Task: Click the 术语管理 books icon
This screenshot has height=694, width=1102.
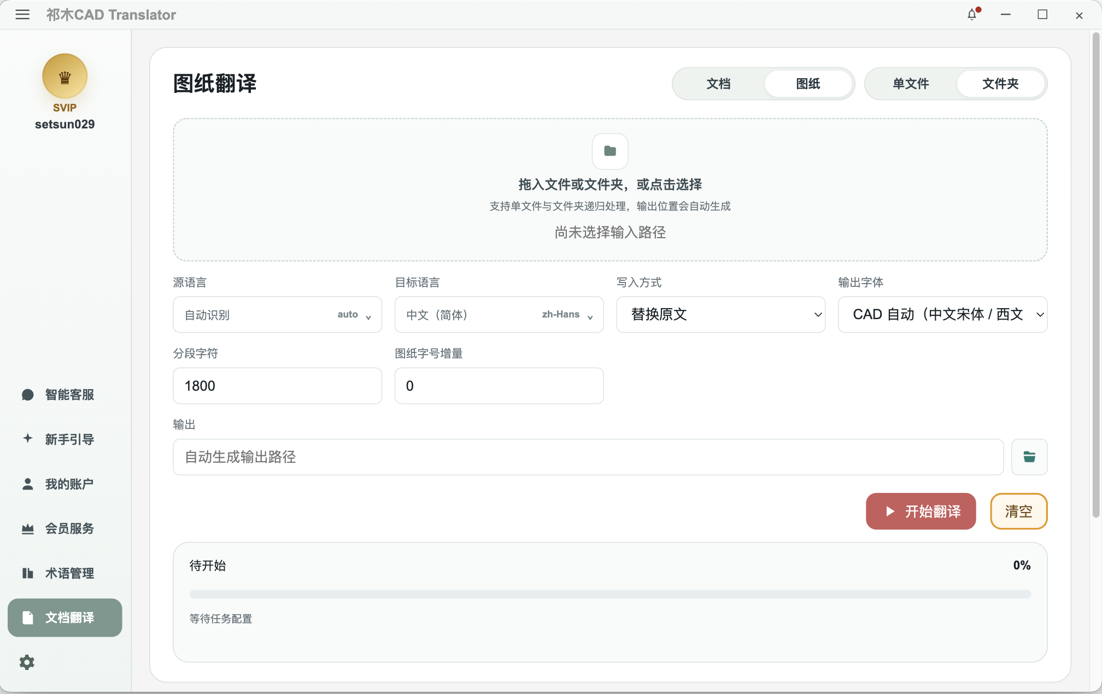Action: (28, 573)
